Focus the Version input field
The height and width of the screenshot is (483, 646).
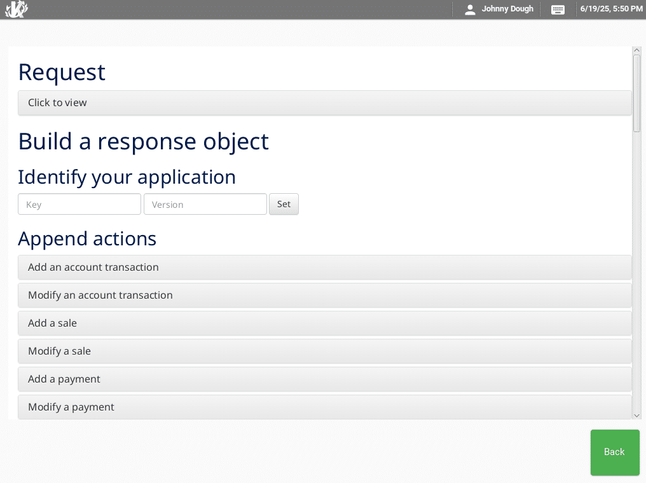(x=205, y=204)
